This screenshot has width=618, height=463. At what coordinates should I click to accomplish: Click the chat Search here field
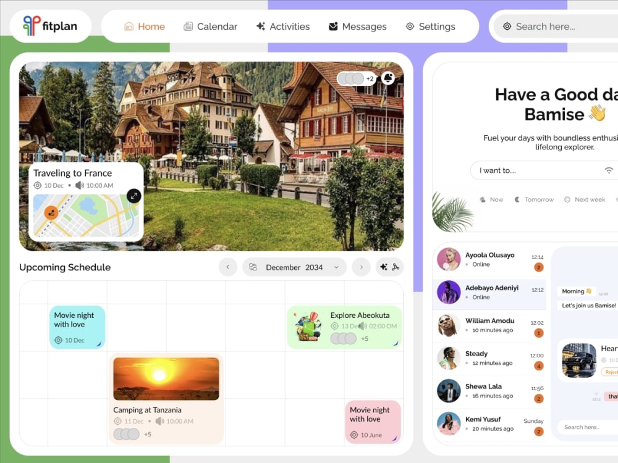(588, 427)
